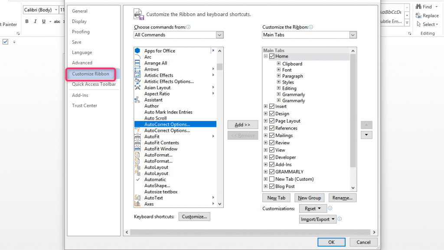Screen dimensions: 444x250
Task: Expand the Clipboard group
Action: coord(279,64)
